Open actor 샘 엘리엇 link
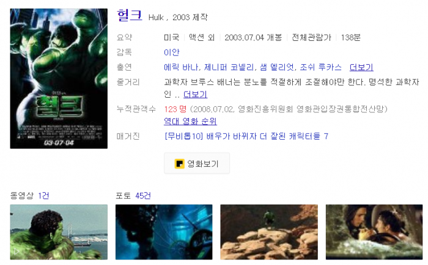This screenshot has width=428, height=265. [277, 67]
